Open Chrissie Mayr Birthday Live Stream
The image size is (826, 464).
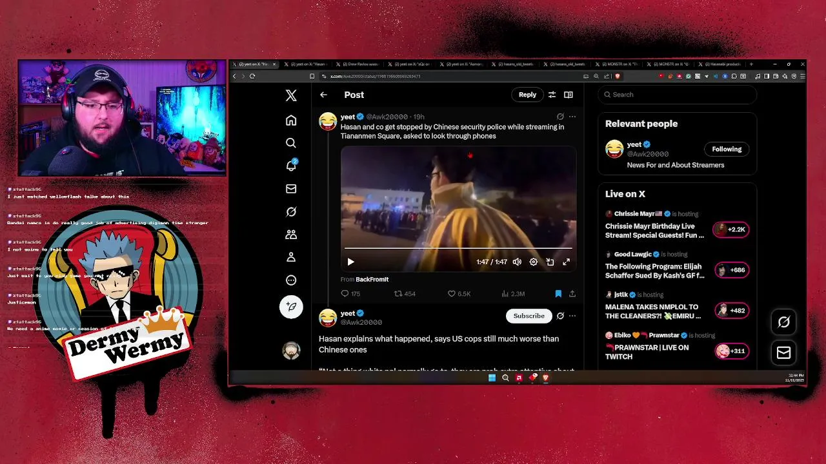click(654, 231)
